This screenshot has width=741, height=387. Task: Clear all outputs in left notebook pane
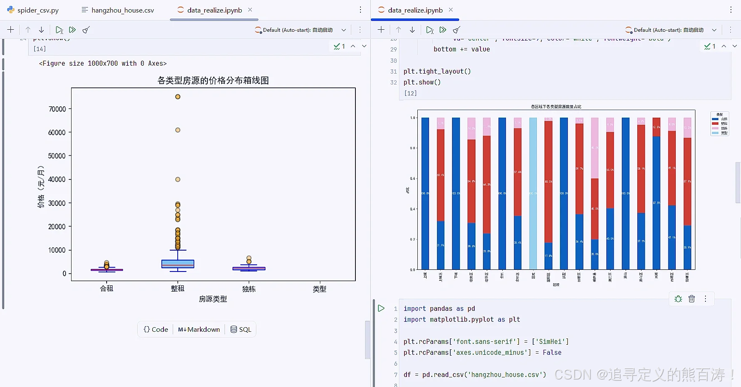[x=86, y=30]
